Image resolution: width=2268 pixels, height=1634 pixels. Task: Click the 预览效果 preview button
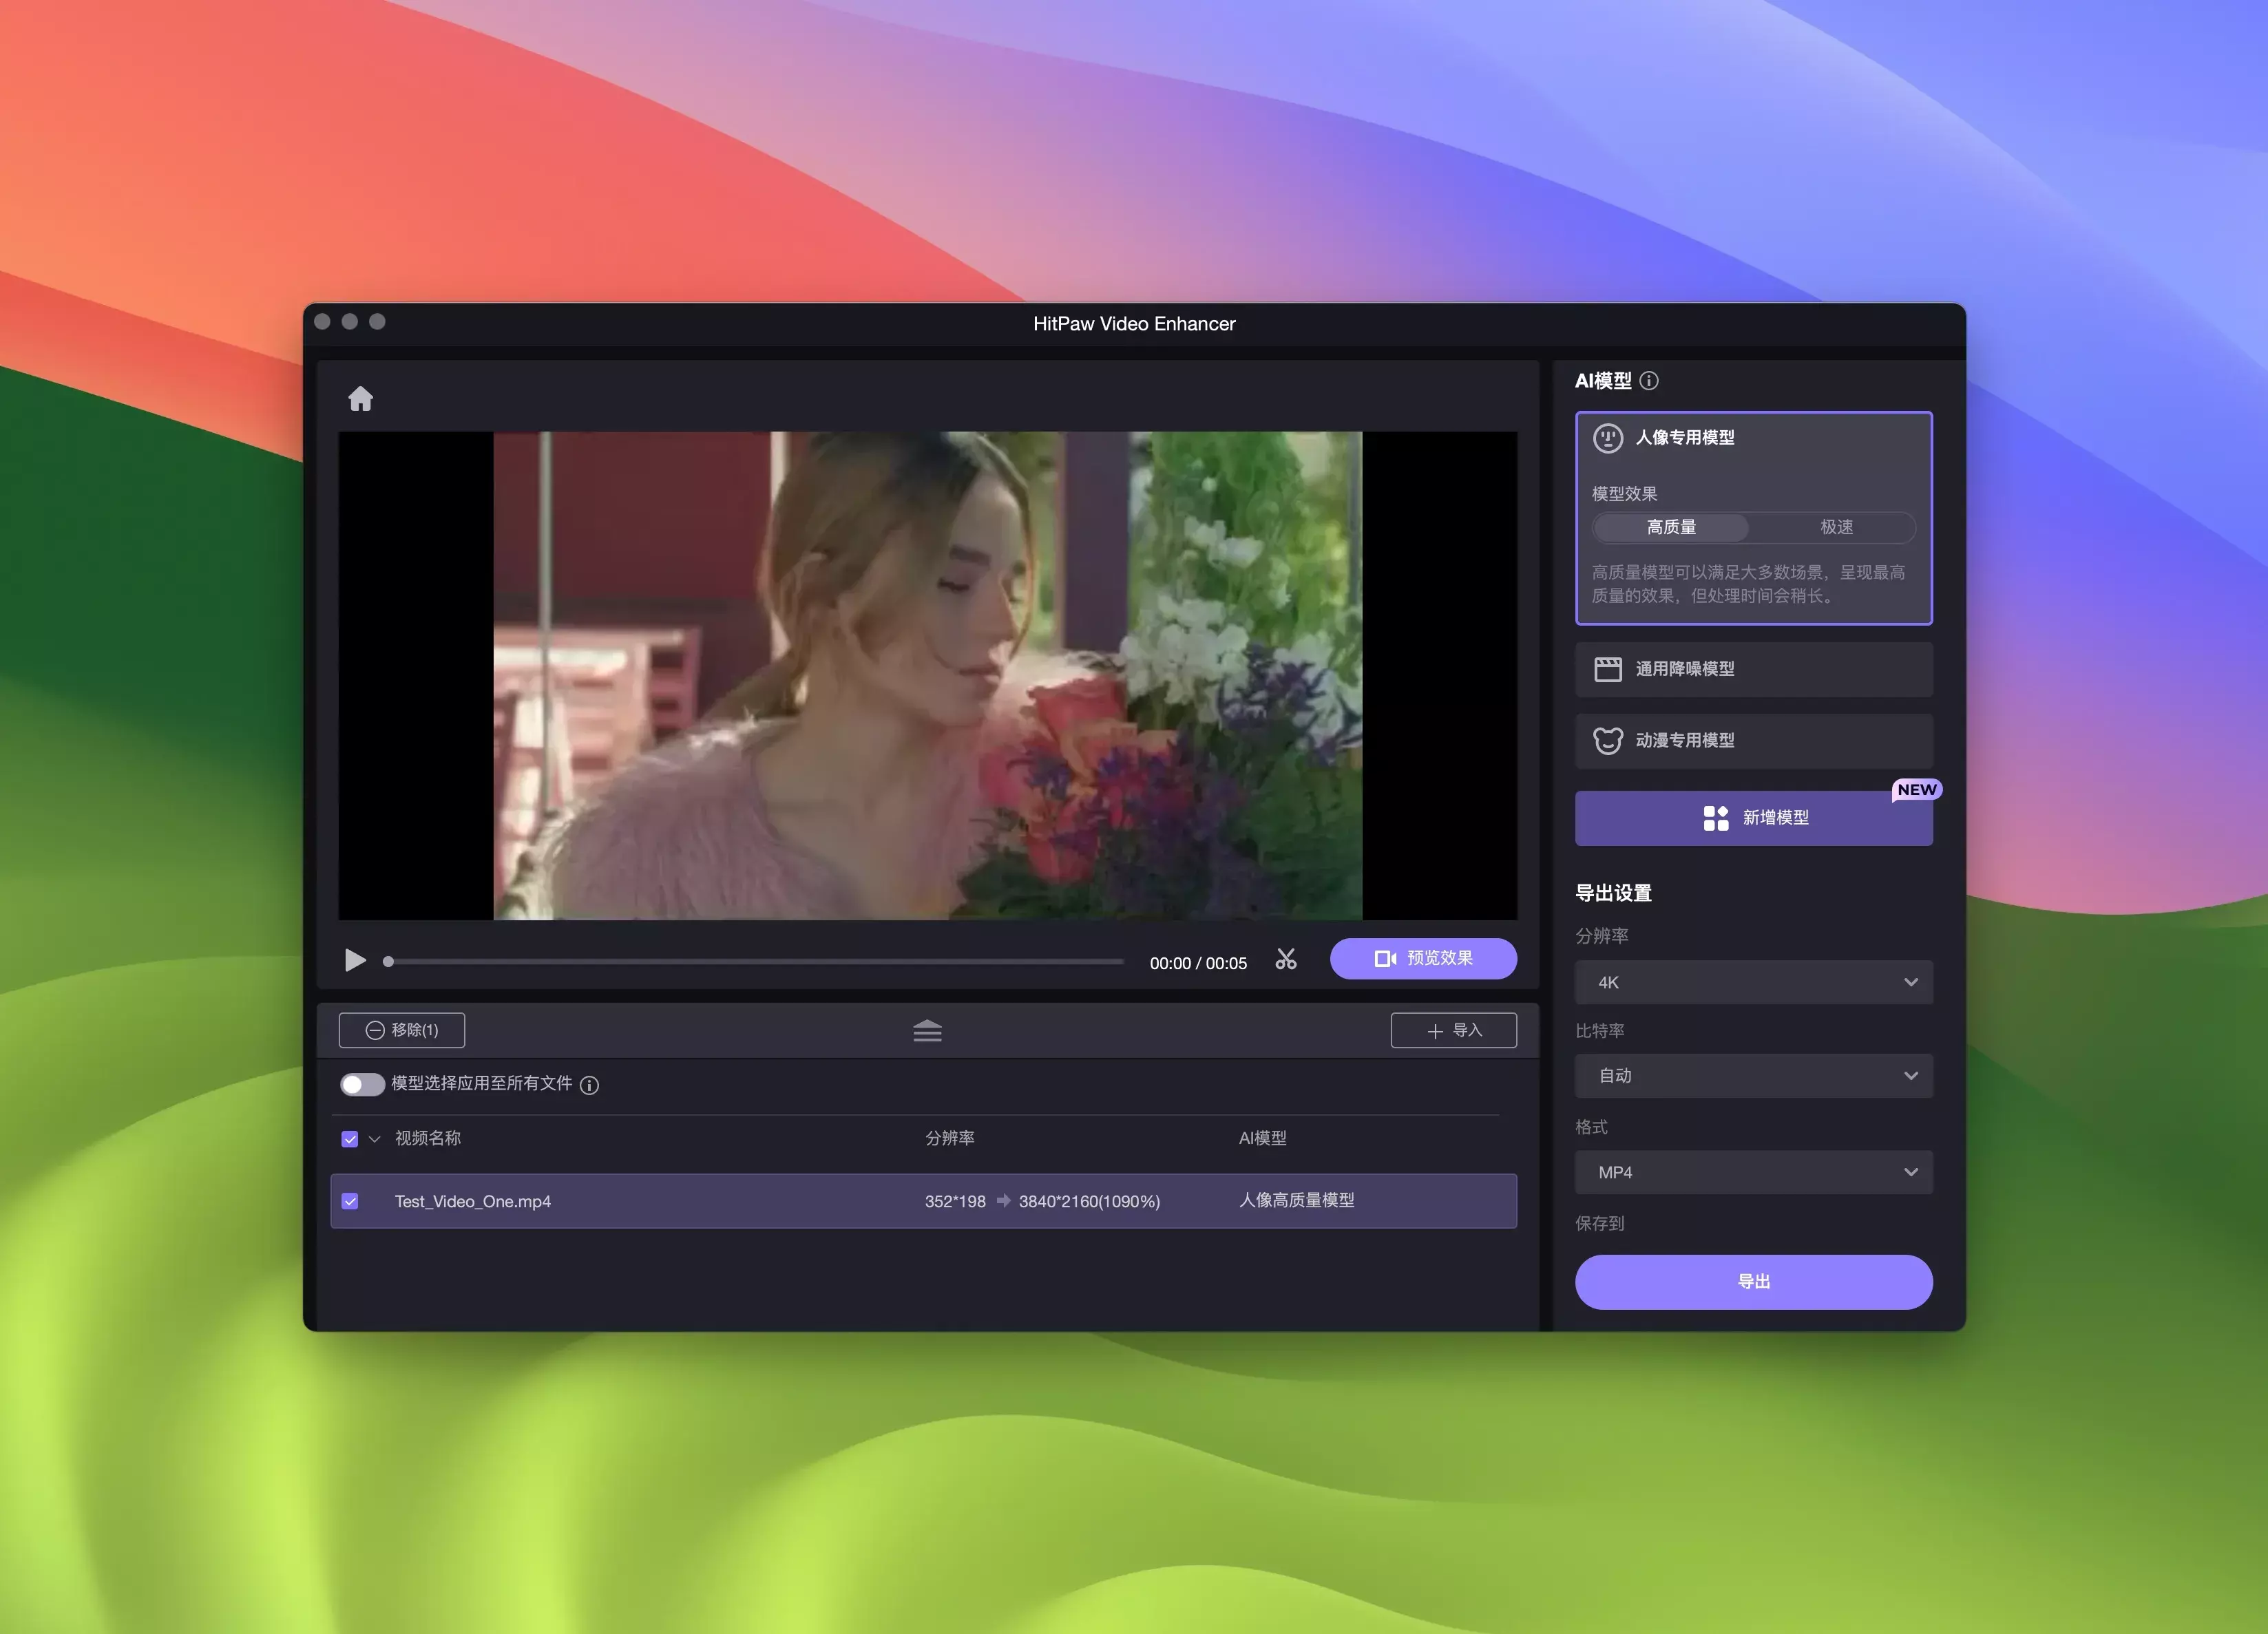click(1422, 958)
